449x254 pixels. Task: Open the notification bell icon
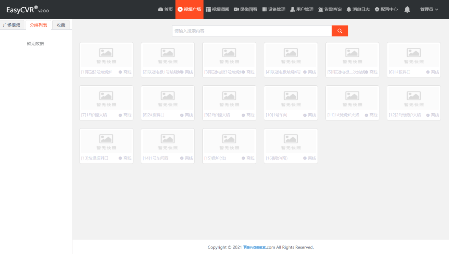point(407,10)
